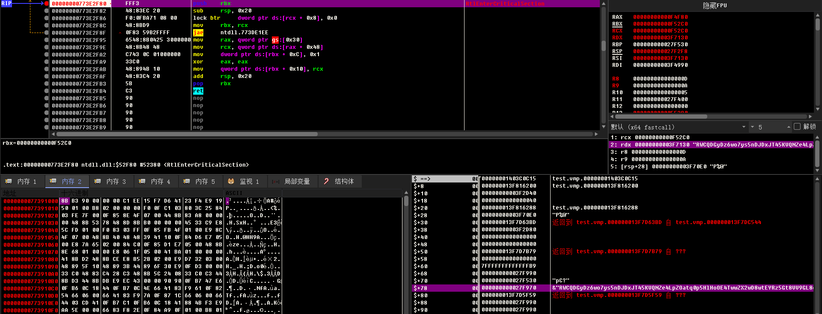This screenshot has height=314, width=822.
Task: Toggle breakpoint dot at 00000000773E2F86
Action: coord(46,18)
